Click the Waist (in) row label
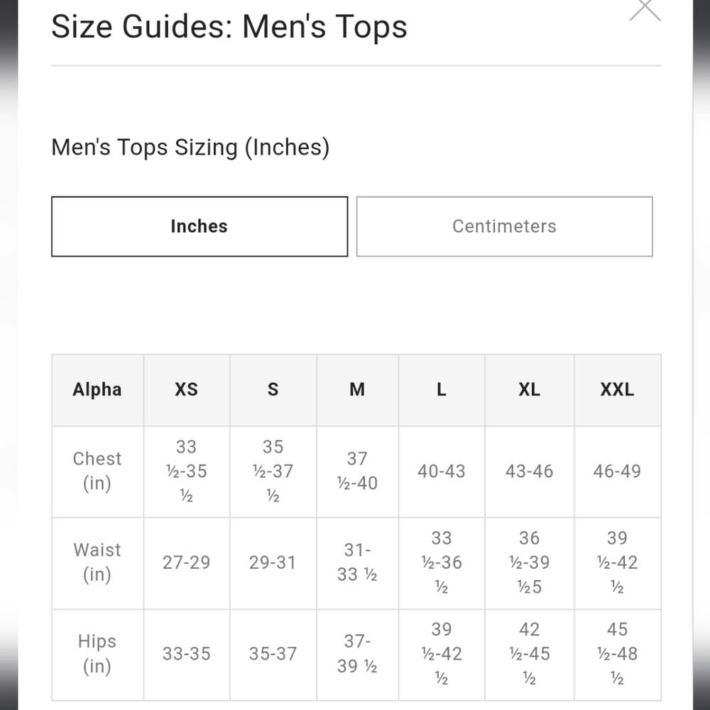 [97, 563]
